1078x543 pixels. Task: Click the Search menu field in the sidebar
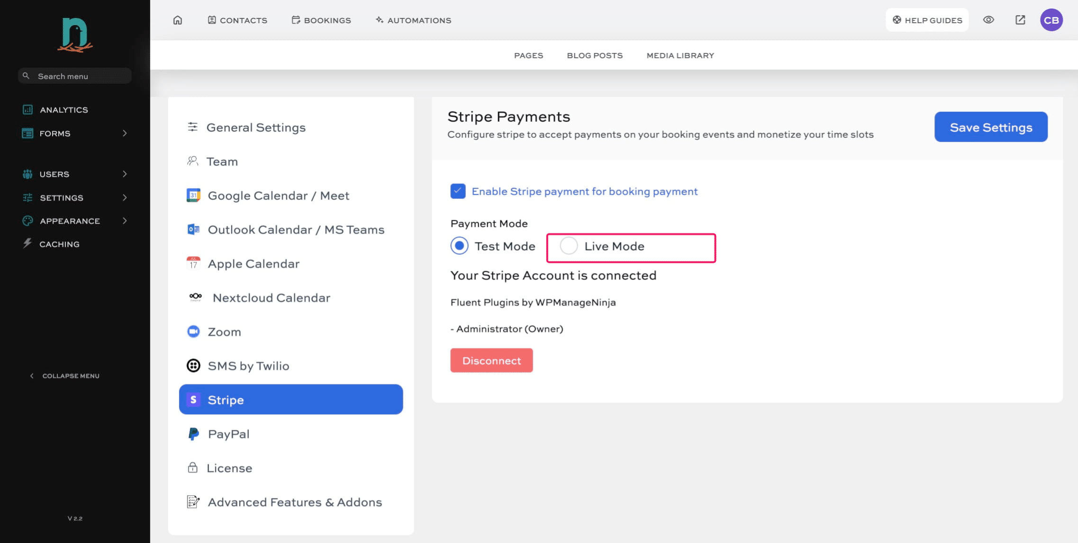click(74, 76)
